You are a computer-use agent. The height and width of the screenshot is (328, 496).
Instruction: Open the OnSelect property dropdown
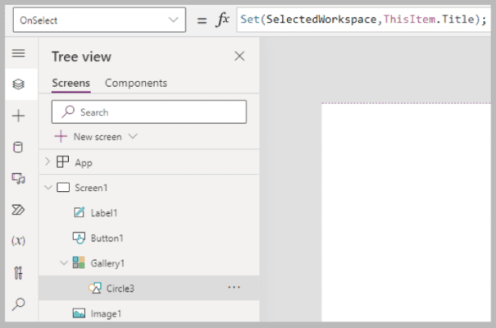pyautogui.click(x=99, y=20)
